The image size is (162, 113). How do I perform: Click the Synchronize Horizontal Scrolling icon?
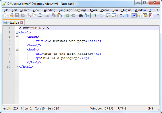pyautogui.click(x=114, y=15)
